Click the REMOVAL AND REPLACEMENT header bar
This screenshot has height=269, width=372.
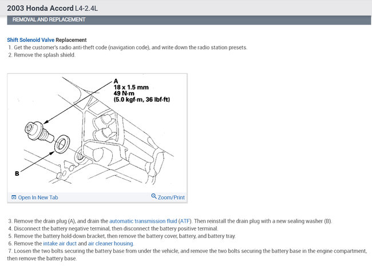tap(189, 19)
